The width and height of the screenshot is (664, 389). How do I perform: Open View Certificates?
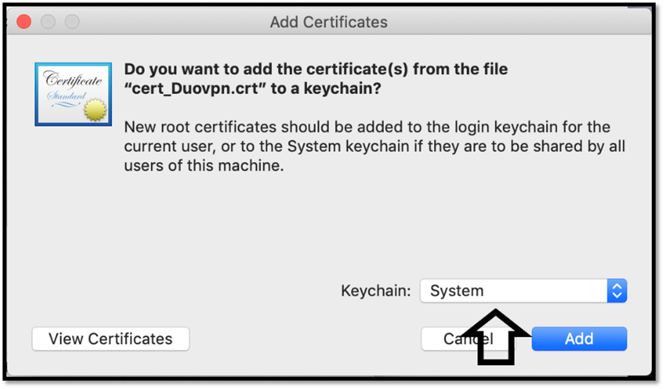tap(110, 339)
